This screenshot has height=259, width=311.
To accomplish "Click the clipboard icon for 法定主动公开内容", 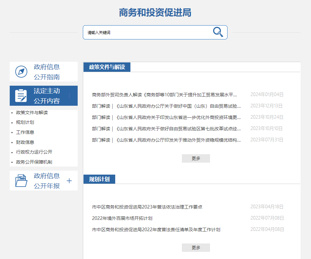I will click(21, 96).
